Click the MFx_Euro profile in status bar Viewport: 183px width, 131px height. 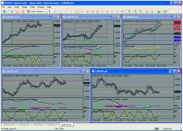point(59,129)
